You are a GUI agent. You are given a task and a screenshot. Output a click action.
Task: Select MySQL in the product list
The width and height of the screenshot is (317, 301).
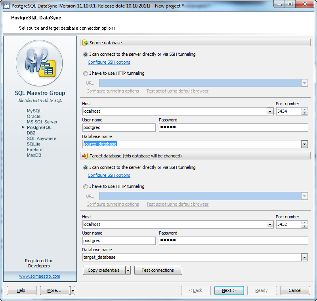click(x=34, y=111)
